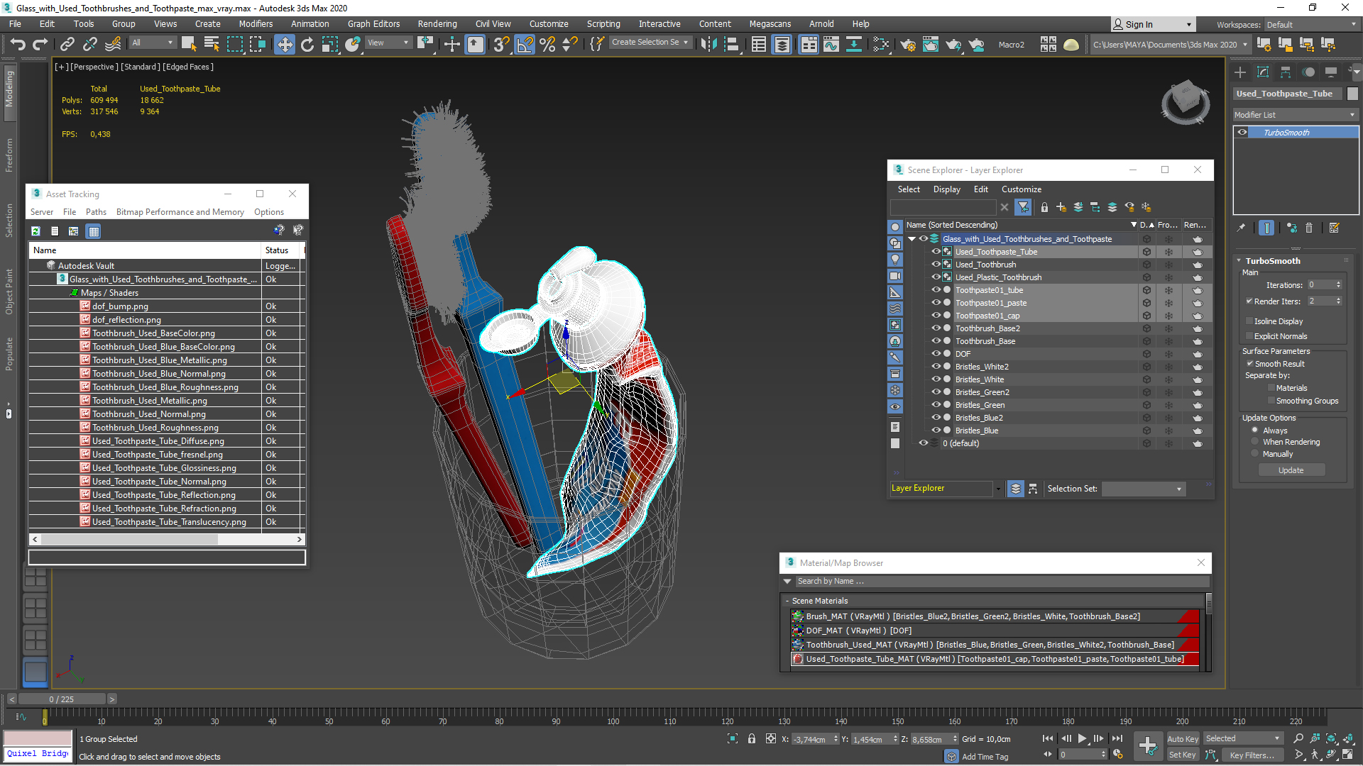The image size is (1363, 766).
Task: Toggle Render Iters checkbox
Action: coord(1249,301)
